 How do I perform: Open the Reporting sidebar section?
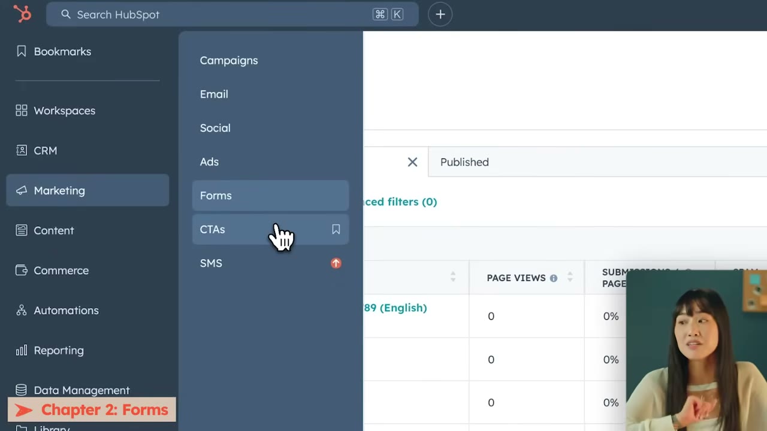point(87,350)
